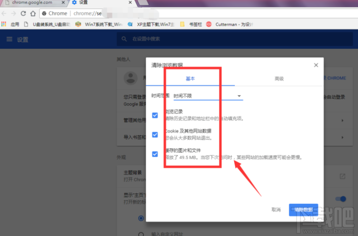Go back with the browser back arrow
Viewport: 358px width, 236px height.
[4, 13]
